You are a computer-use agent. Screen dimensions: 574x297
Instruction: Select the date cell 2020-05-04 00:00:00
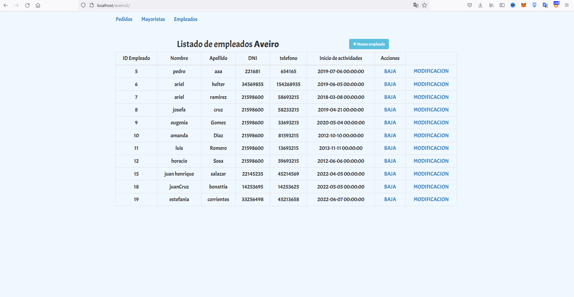(341, 123)
